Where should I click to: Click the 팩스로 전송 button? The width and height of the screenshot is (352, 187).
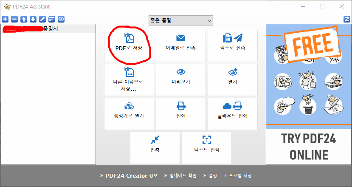233,46
